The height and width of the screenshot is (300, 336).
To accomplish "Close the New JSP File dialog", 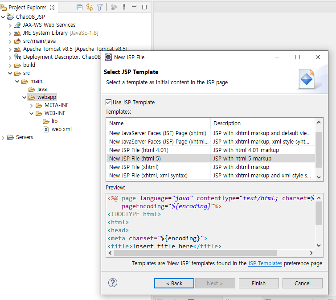I will coord(318,57).
